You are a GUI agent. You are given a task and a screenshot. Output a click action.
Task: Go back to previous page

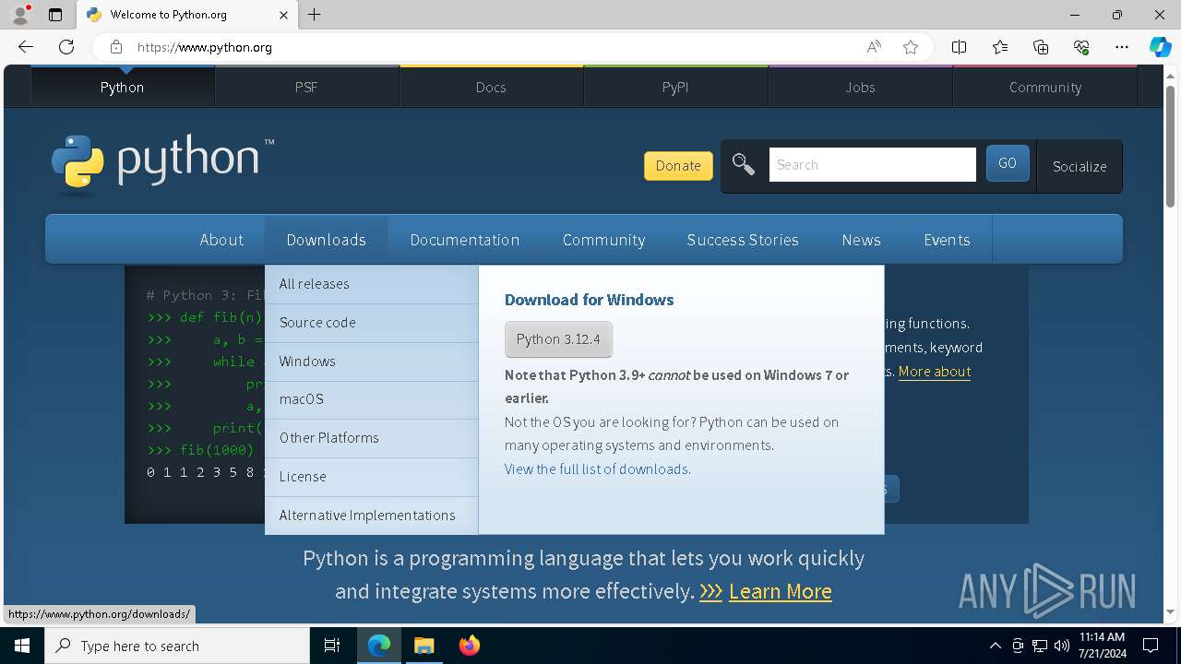pyautogui.click(x=26, y=47)
